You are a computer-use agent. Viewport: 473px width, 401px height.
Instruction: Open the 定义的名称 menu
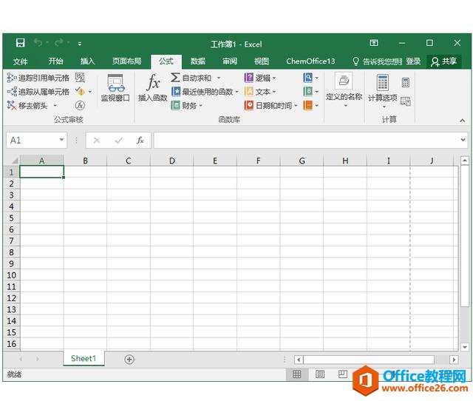(x=344, y=90)
